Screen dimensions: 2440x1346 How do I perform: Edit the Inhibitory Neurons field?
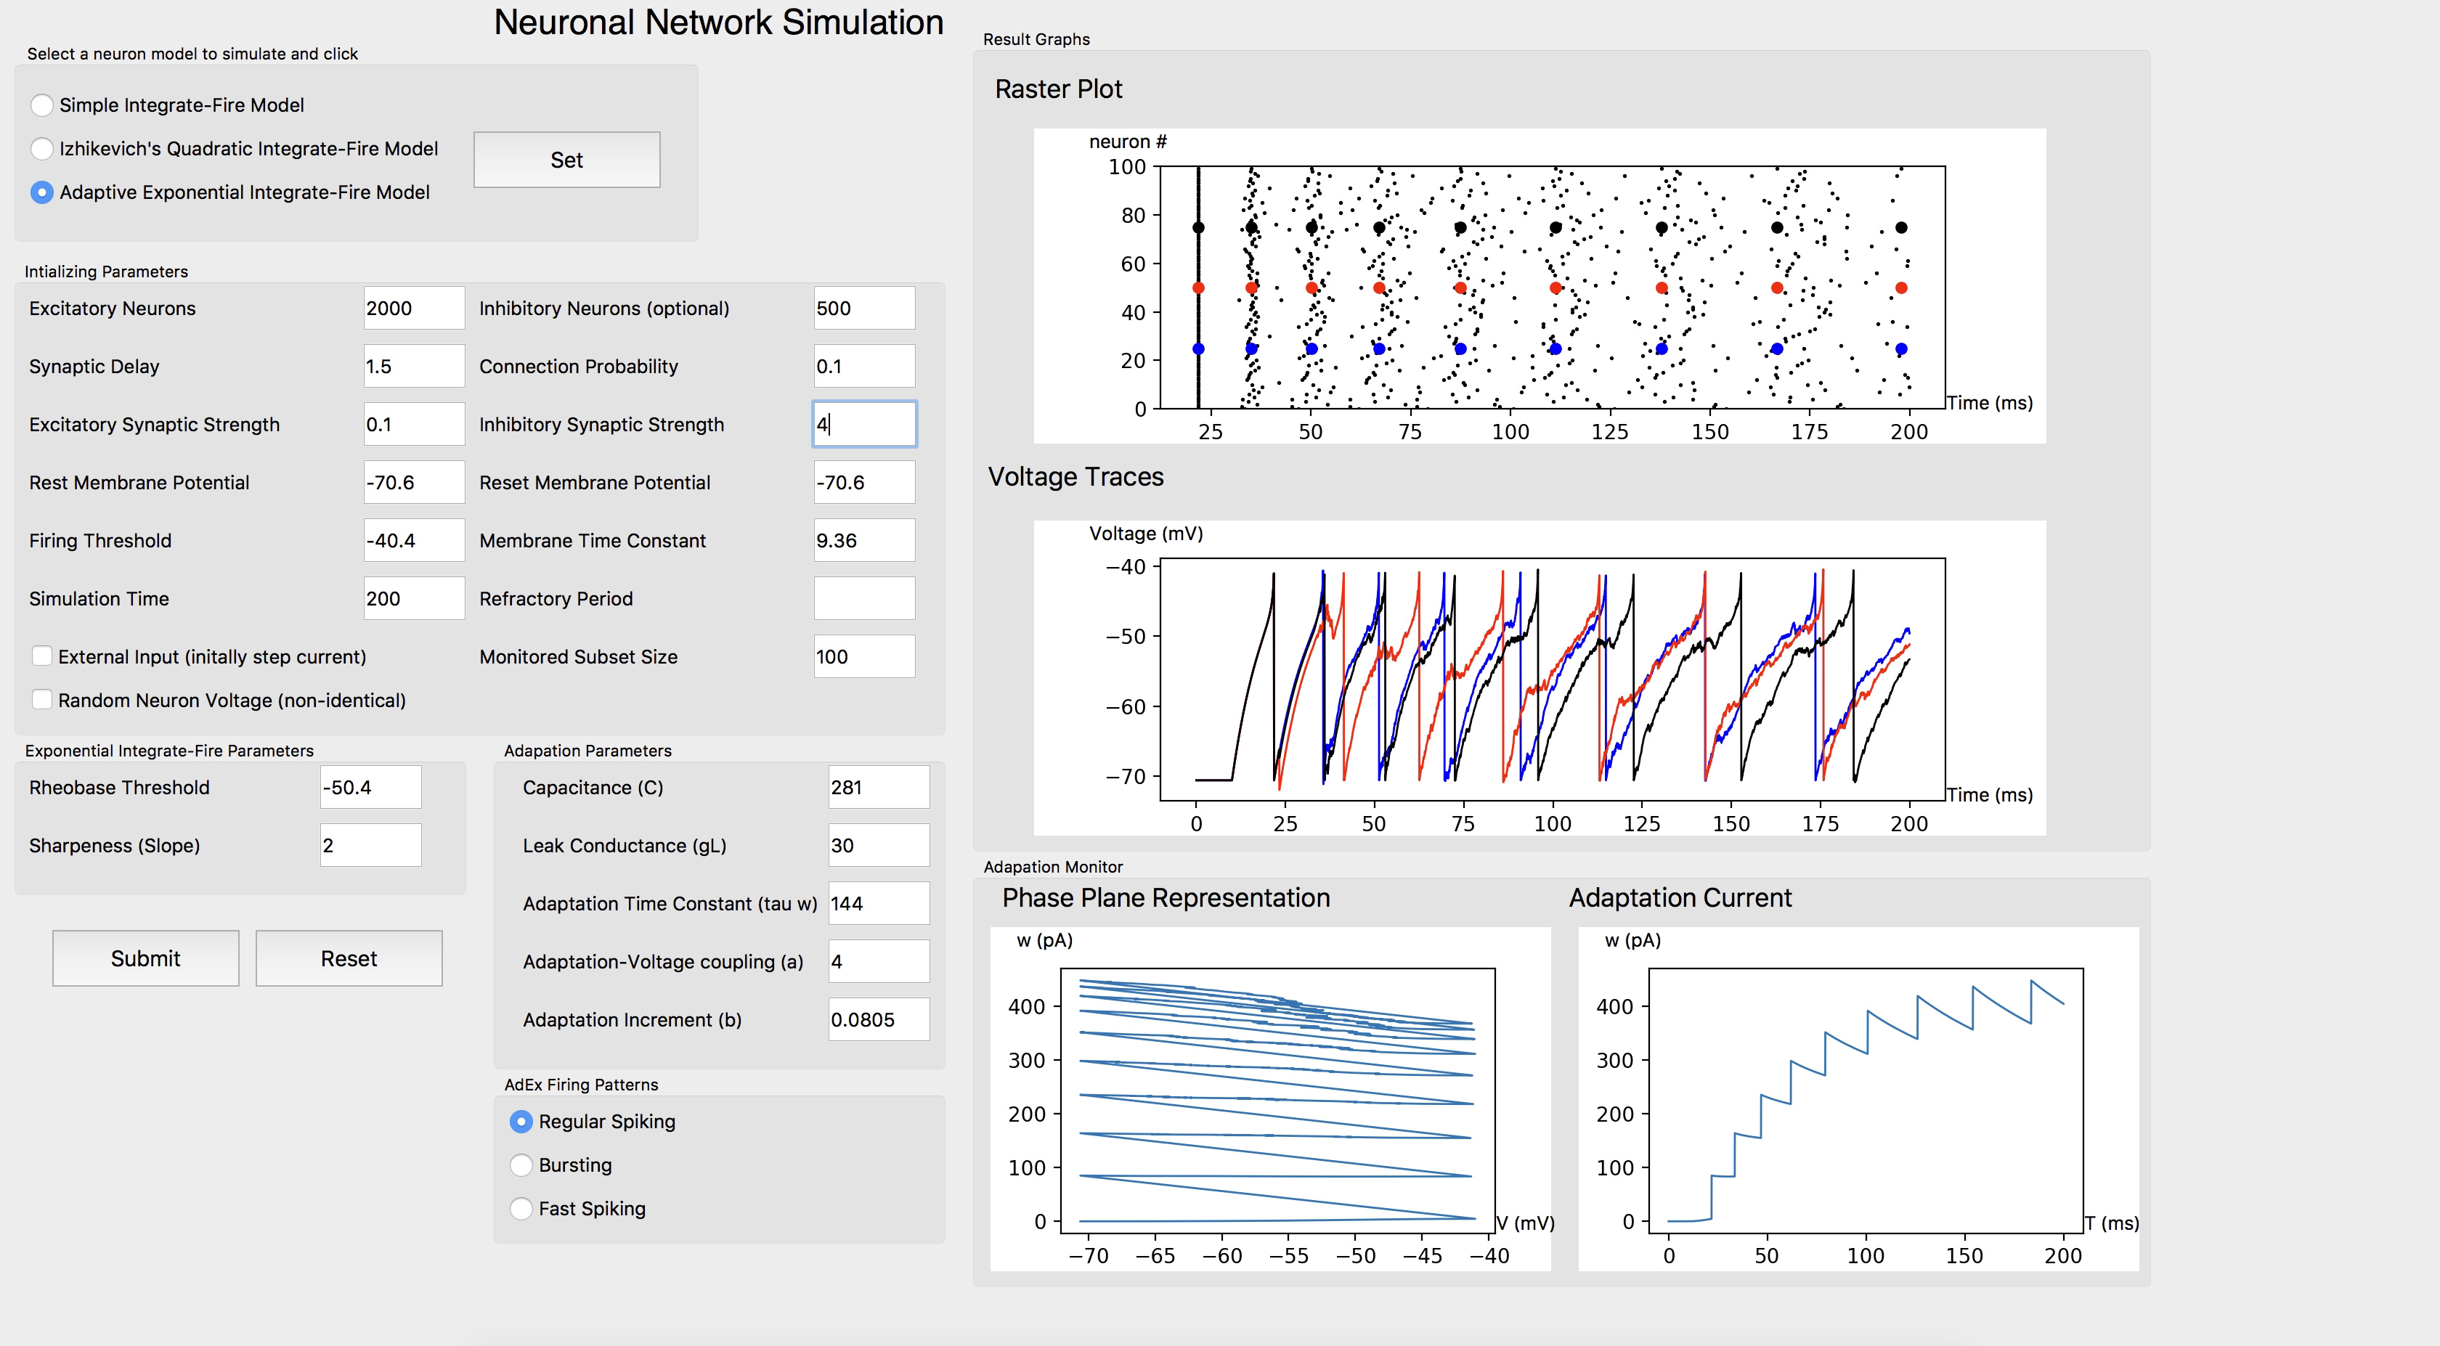tap(864, 308)
